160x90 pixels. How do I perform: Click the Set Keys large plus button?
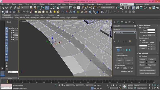click(124, 86)
